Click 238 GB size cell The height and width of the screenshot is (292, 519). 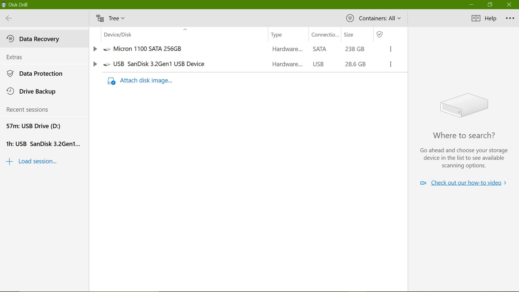[355, 49]
